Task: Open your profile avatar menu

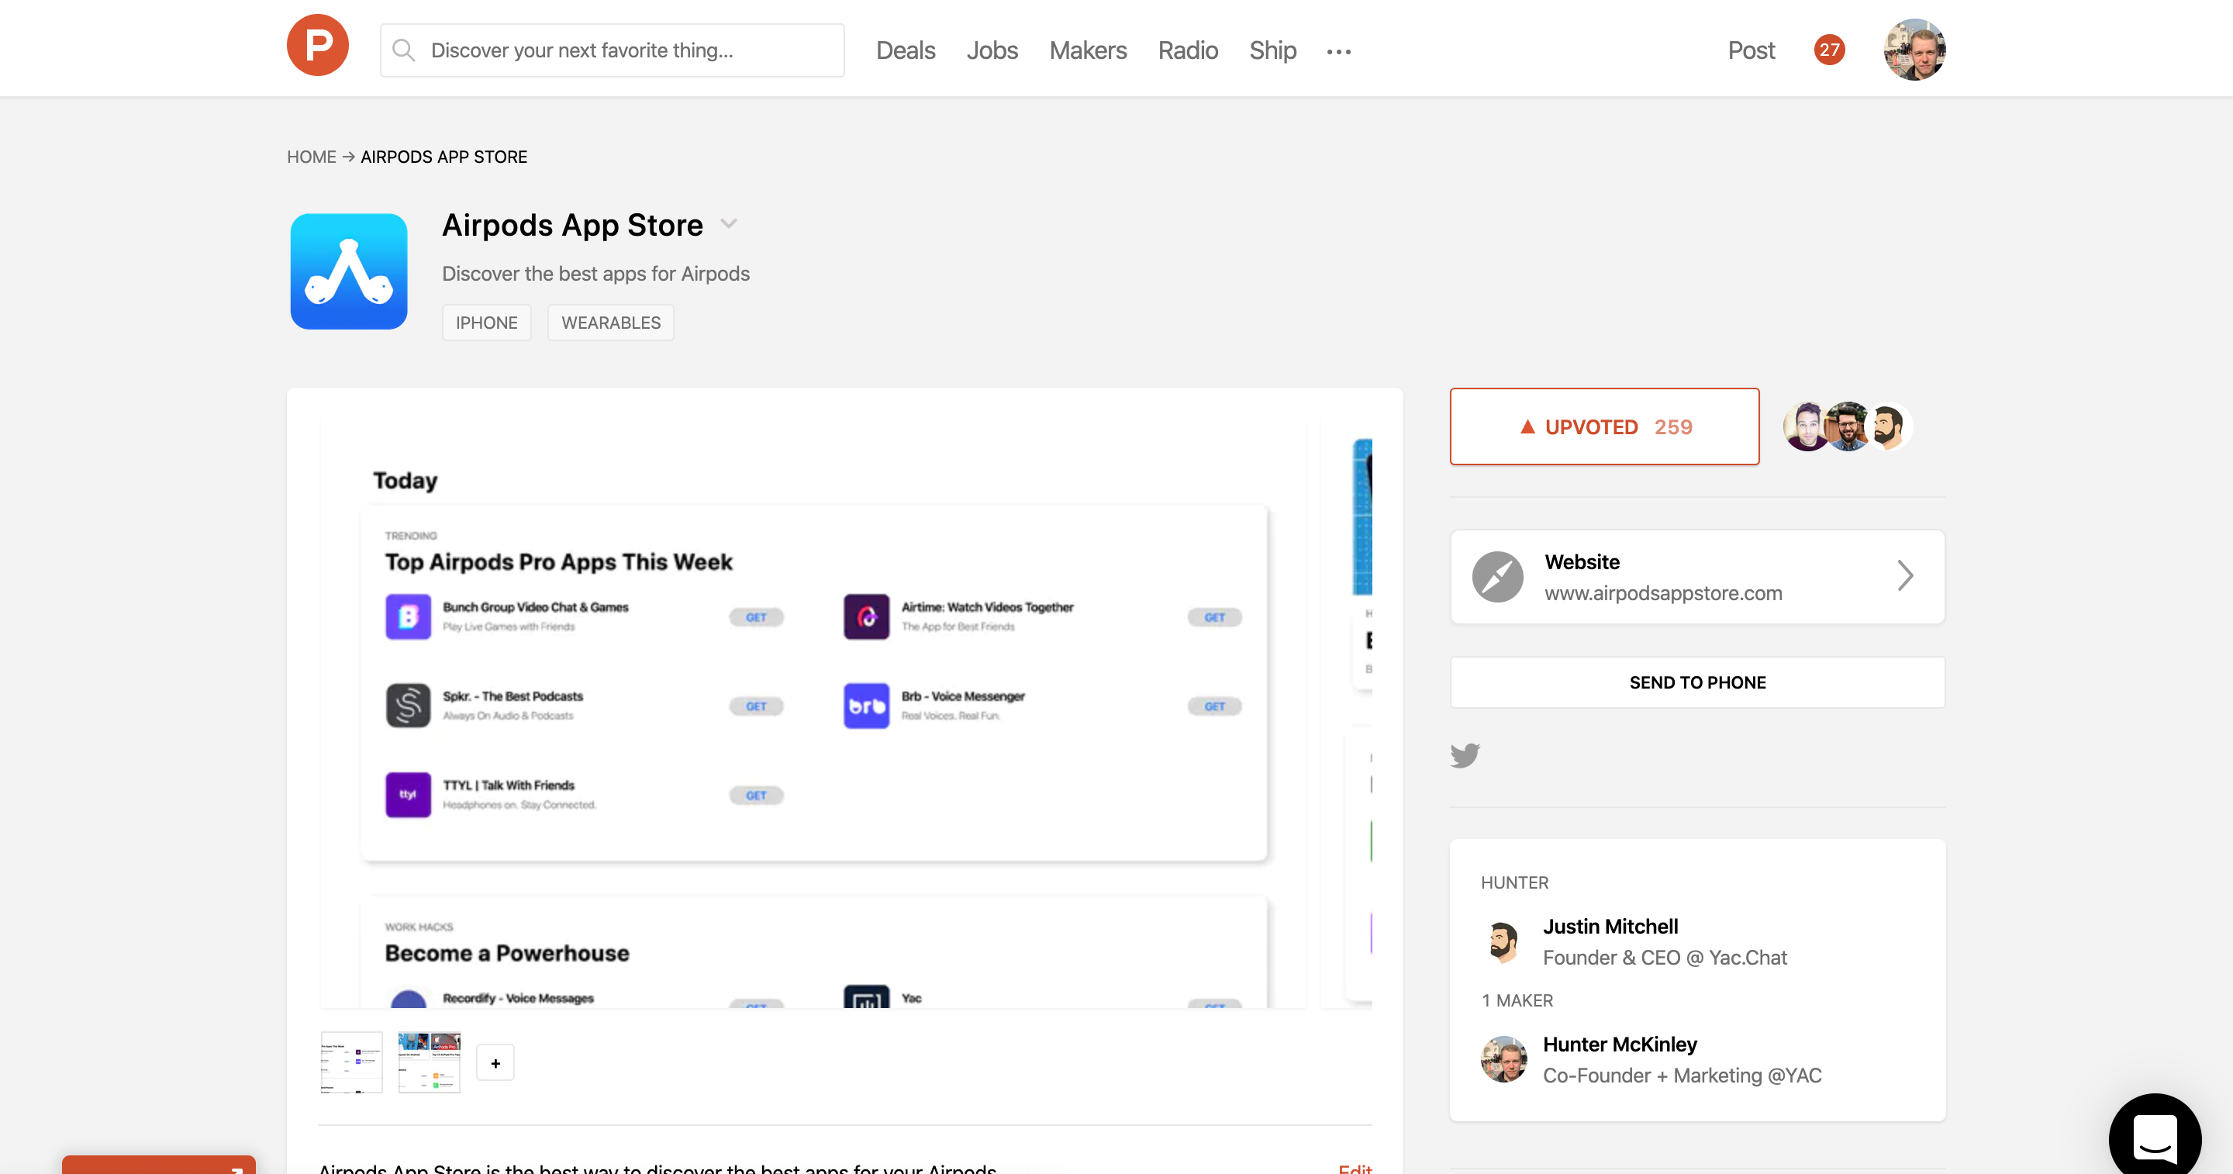Action: pyautogui.click(x=1914, y=50)
